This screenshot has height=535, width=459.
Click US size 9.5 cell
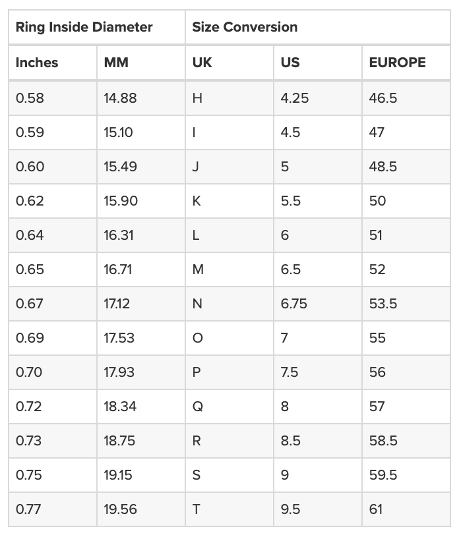click(x=318, y=509)
